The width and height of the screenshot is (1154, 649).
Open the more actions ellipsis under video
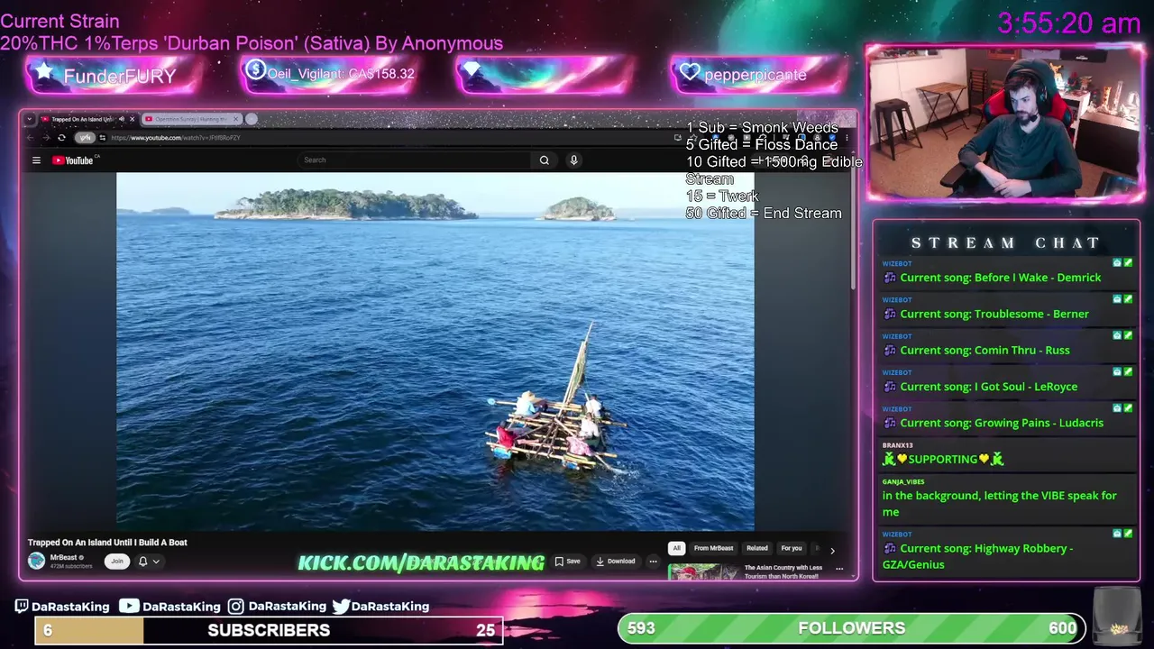click(x=653, y=561)
